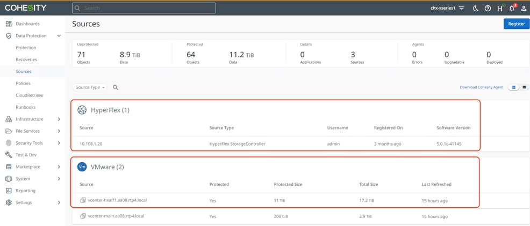The width and height of the screenshot is (530, 226).
Task: Collapse the Data Protection menu chevron
Action: pos(59,36)
